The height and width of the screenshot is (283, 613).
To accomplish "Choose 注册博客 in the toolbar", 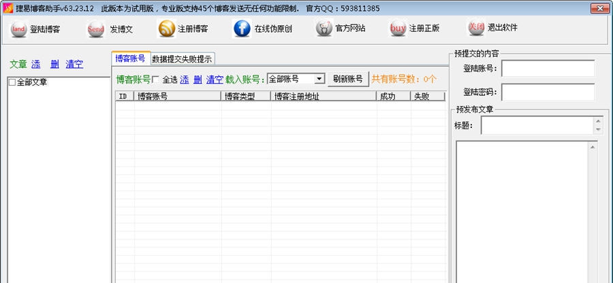I will (x=193, y=29).
